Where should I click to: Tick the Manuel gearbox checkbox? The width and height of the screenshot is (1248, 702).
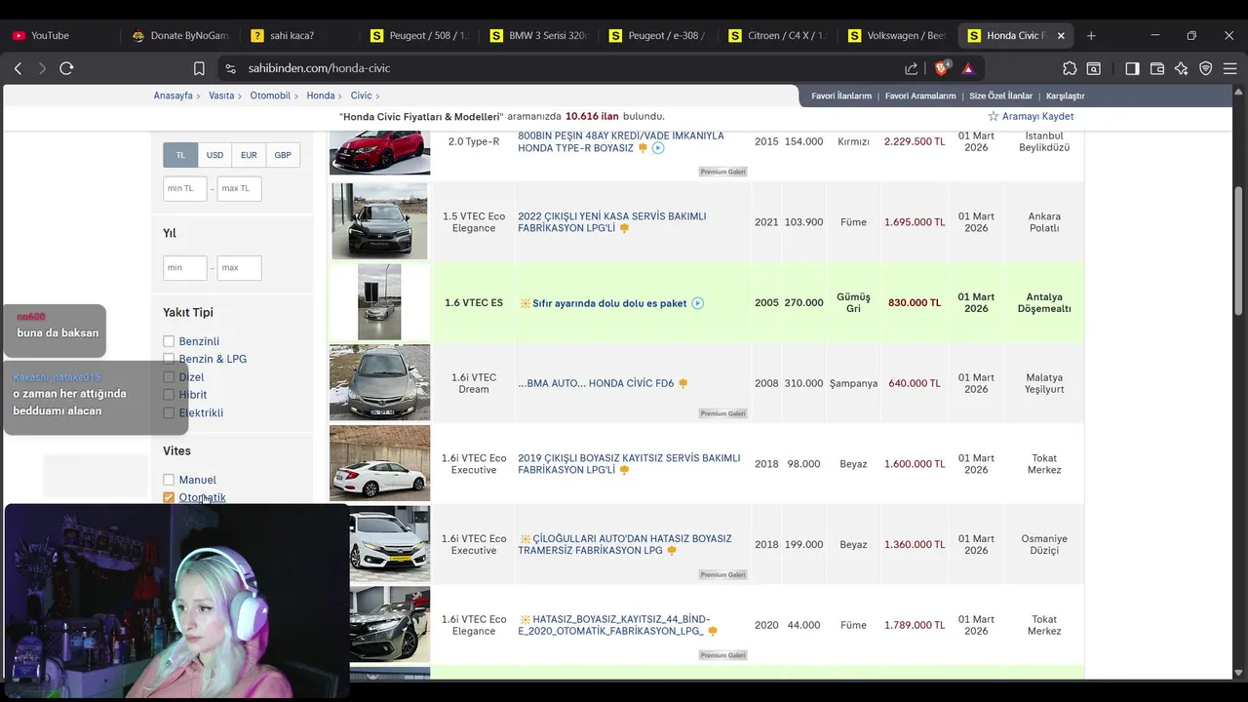coord(169,480)
